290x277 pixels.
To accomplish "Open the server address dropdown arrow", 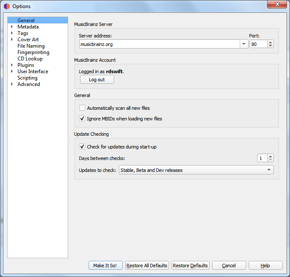I will click(244, 44).
